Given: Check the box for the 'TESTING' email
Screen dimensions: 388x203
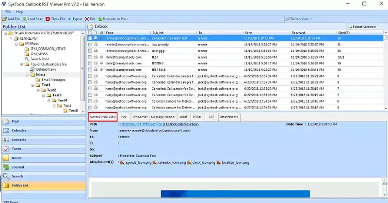Looking at the screenshot, I should [90, 63].
